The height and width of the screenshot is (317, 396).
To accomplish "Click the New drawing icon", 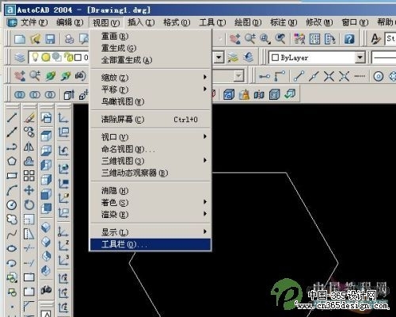I will point(20,39).
